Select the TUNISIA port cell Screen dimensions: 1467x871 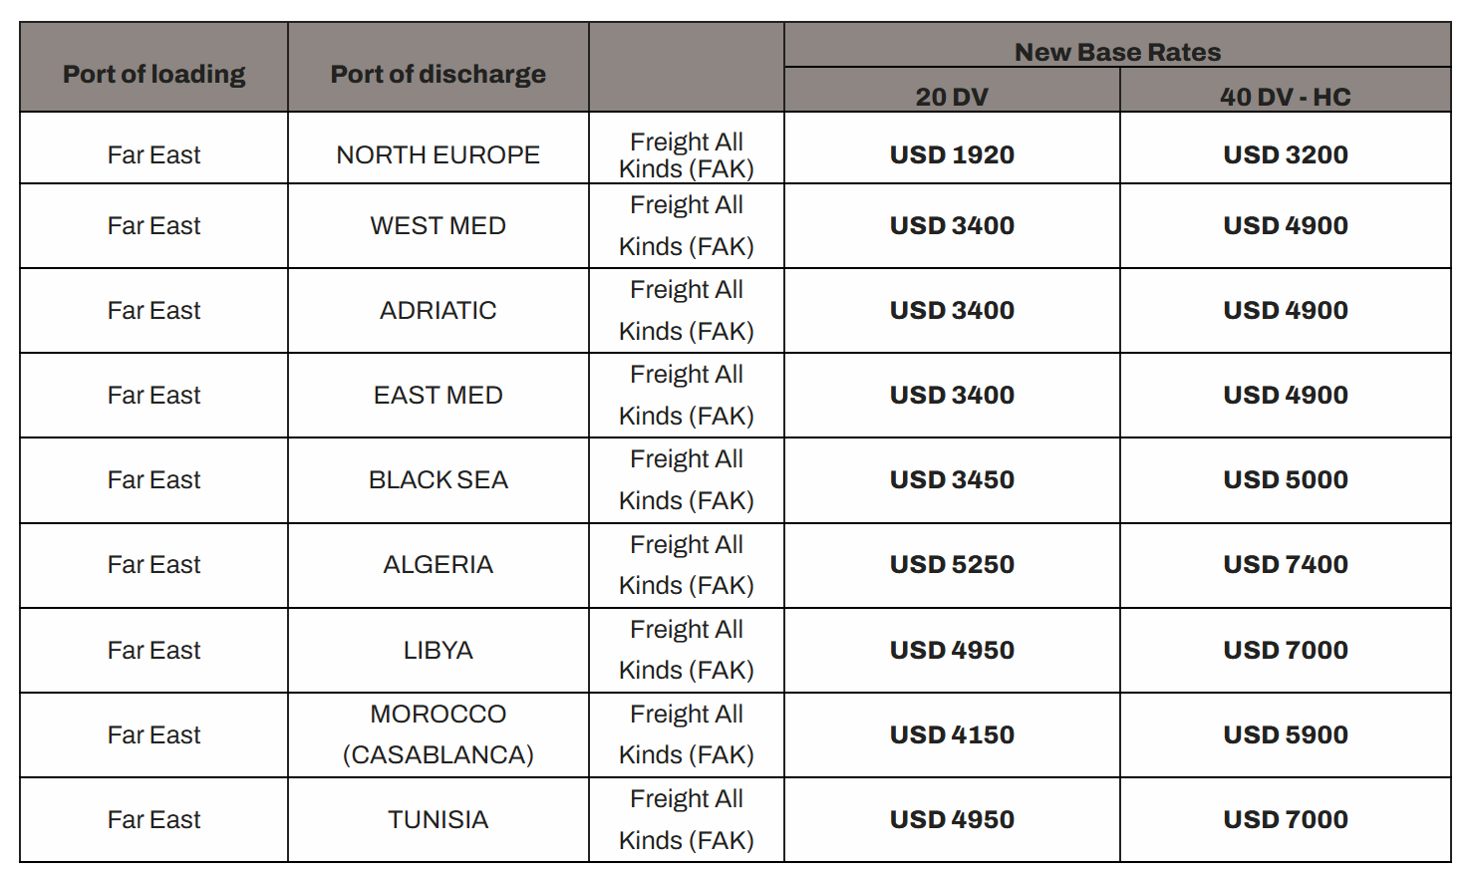(438, 820)
